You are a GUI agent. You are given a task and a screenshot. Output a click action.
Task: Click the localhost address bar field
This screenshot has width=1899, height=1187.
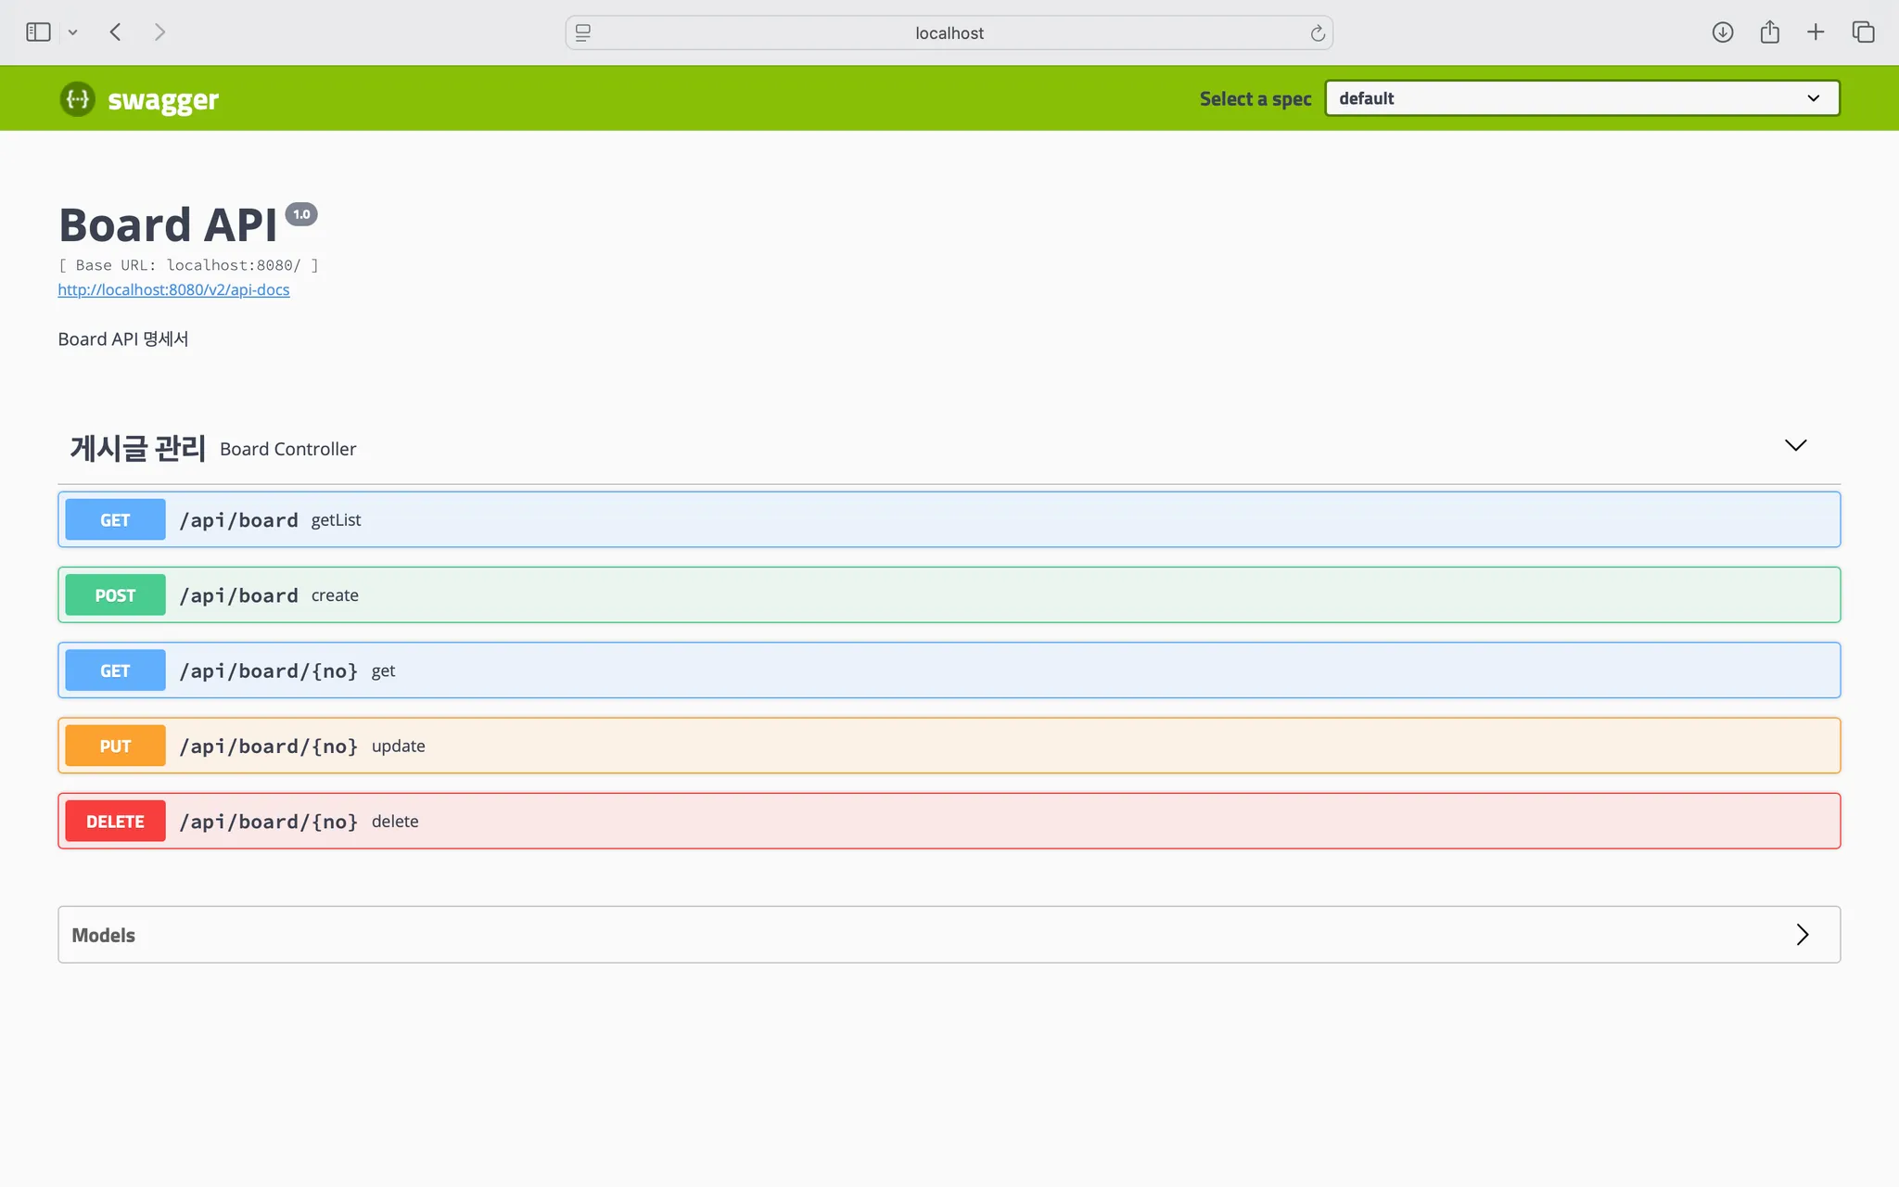(949, 33)
